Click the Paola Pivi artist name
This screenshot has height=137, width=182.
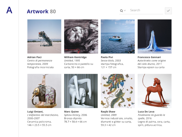[107, 57]
